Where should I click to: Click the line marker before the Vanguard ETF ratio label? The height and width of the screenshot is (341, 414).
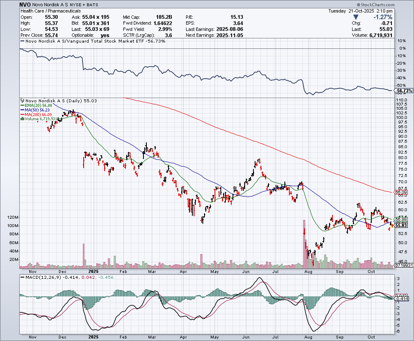[22, 41]
